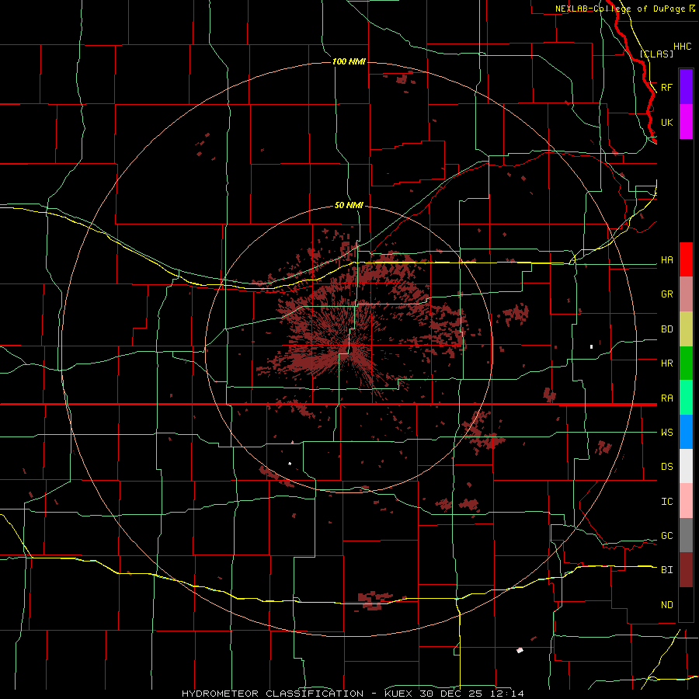
Task: Click the DS legend label
Action: pos(666,467)
